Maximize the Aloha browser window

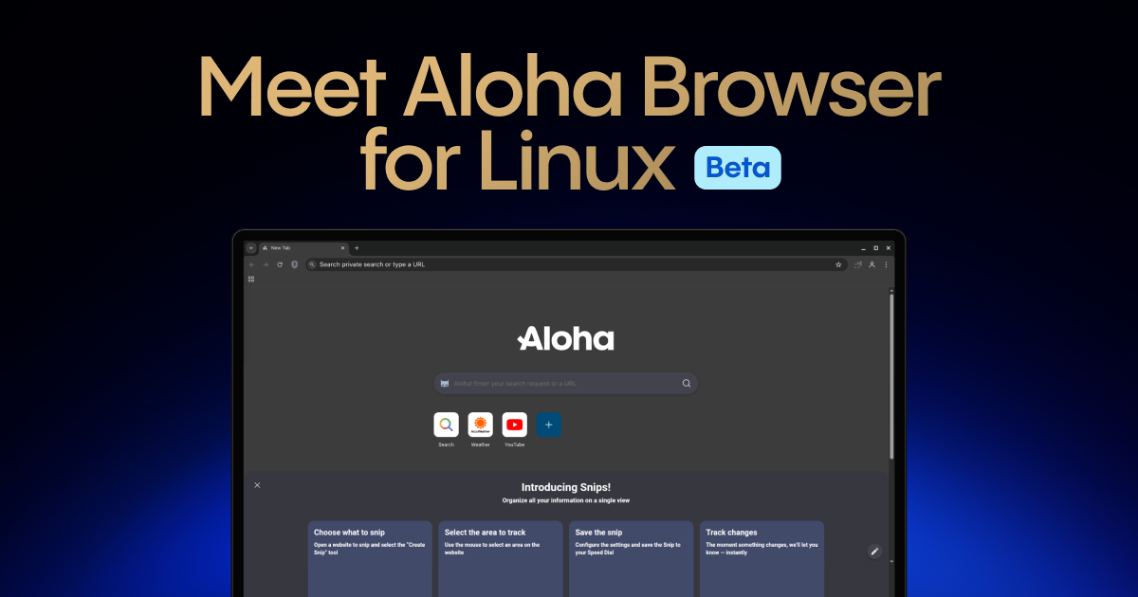tap(875, 247)
